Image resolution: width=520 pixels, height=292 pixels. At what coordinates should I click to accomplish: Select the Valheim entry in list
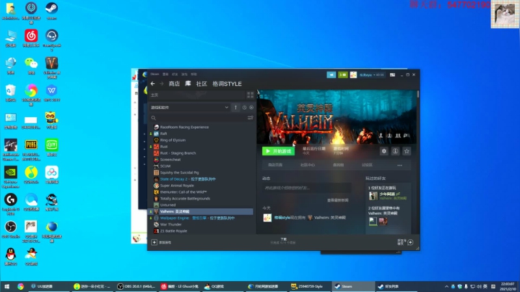coord(200,211)
